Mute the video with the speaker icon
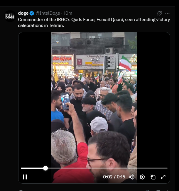Screen dimensions: 179x191 (x=132, y=177)
